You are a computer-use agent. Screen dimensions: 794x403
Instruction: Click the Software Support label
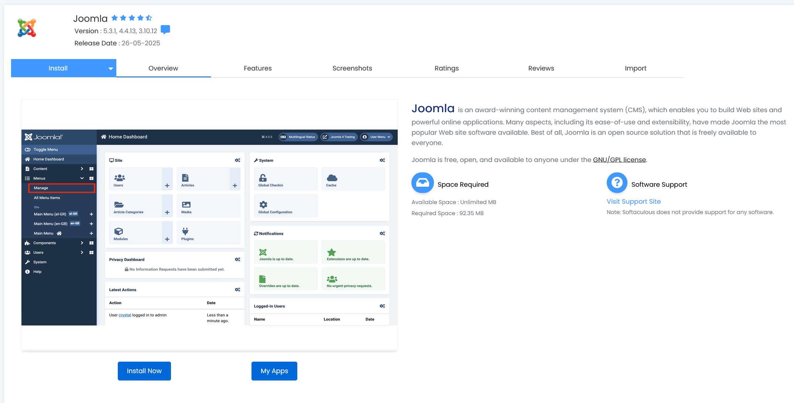[x=659, y=185]
